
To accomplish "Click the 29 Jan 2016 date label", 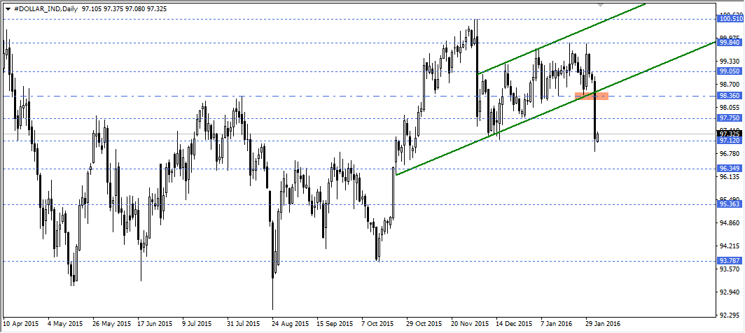I will (x=603, y=325).
